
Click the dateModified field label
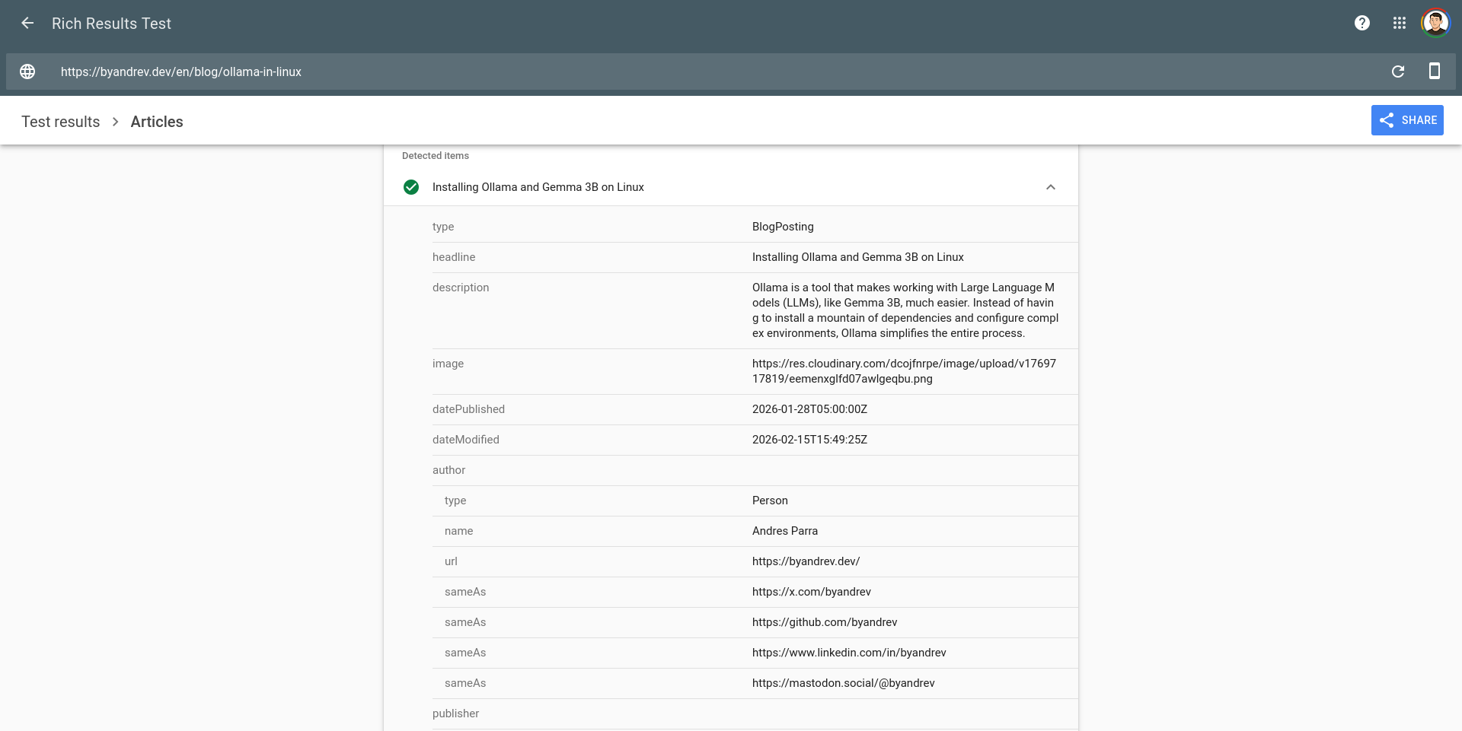point(466,440)
